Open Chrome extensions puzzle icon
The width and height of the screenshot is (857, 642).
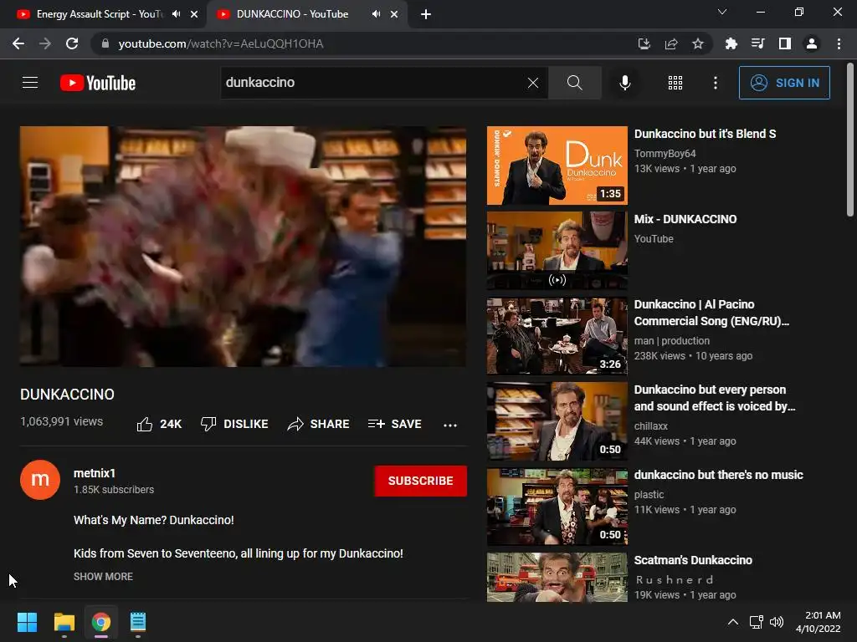(731, 43)
